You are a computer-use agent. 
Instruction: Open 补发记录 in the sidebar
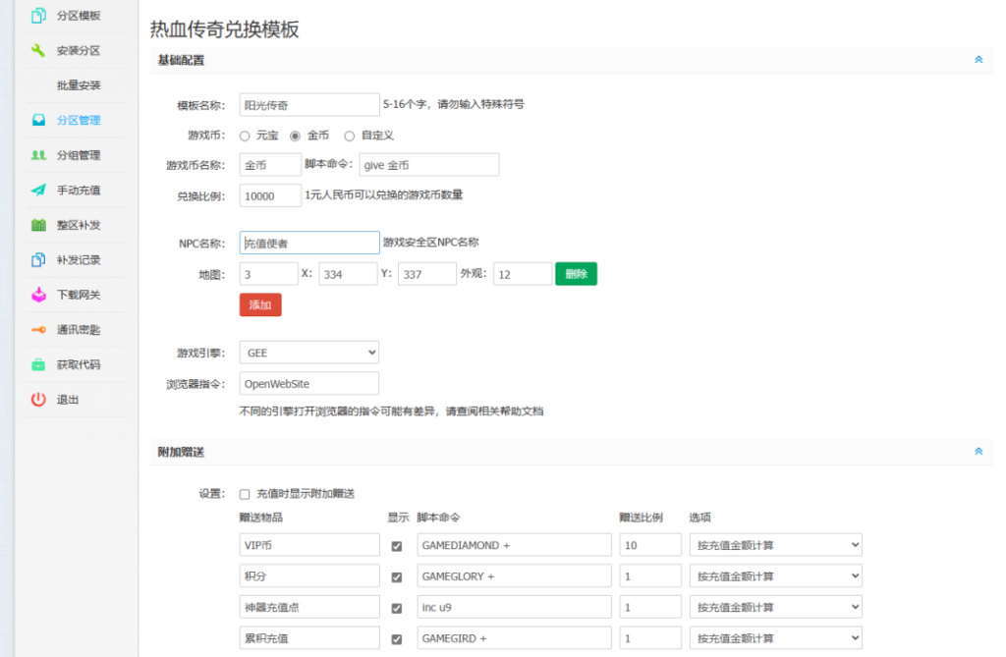[79, 260]
